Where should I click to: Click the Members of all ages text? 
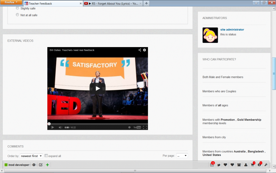pos(215,106)
